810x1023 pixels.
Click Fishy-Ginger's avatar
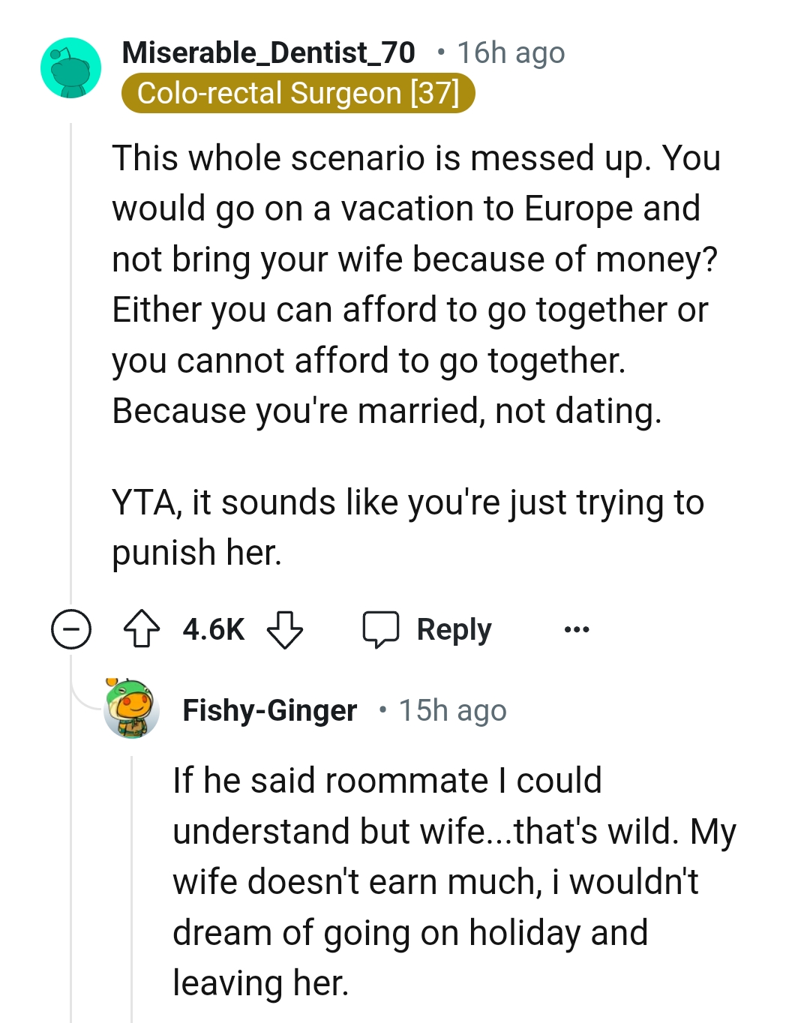click(x=133, y=710)
